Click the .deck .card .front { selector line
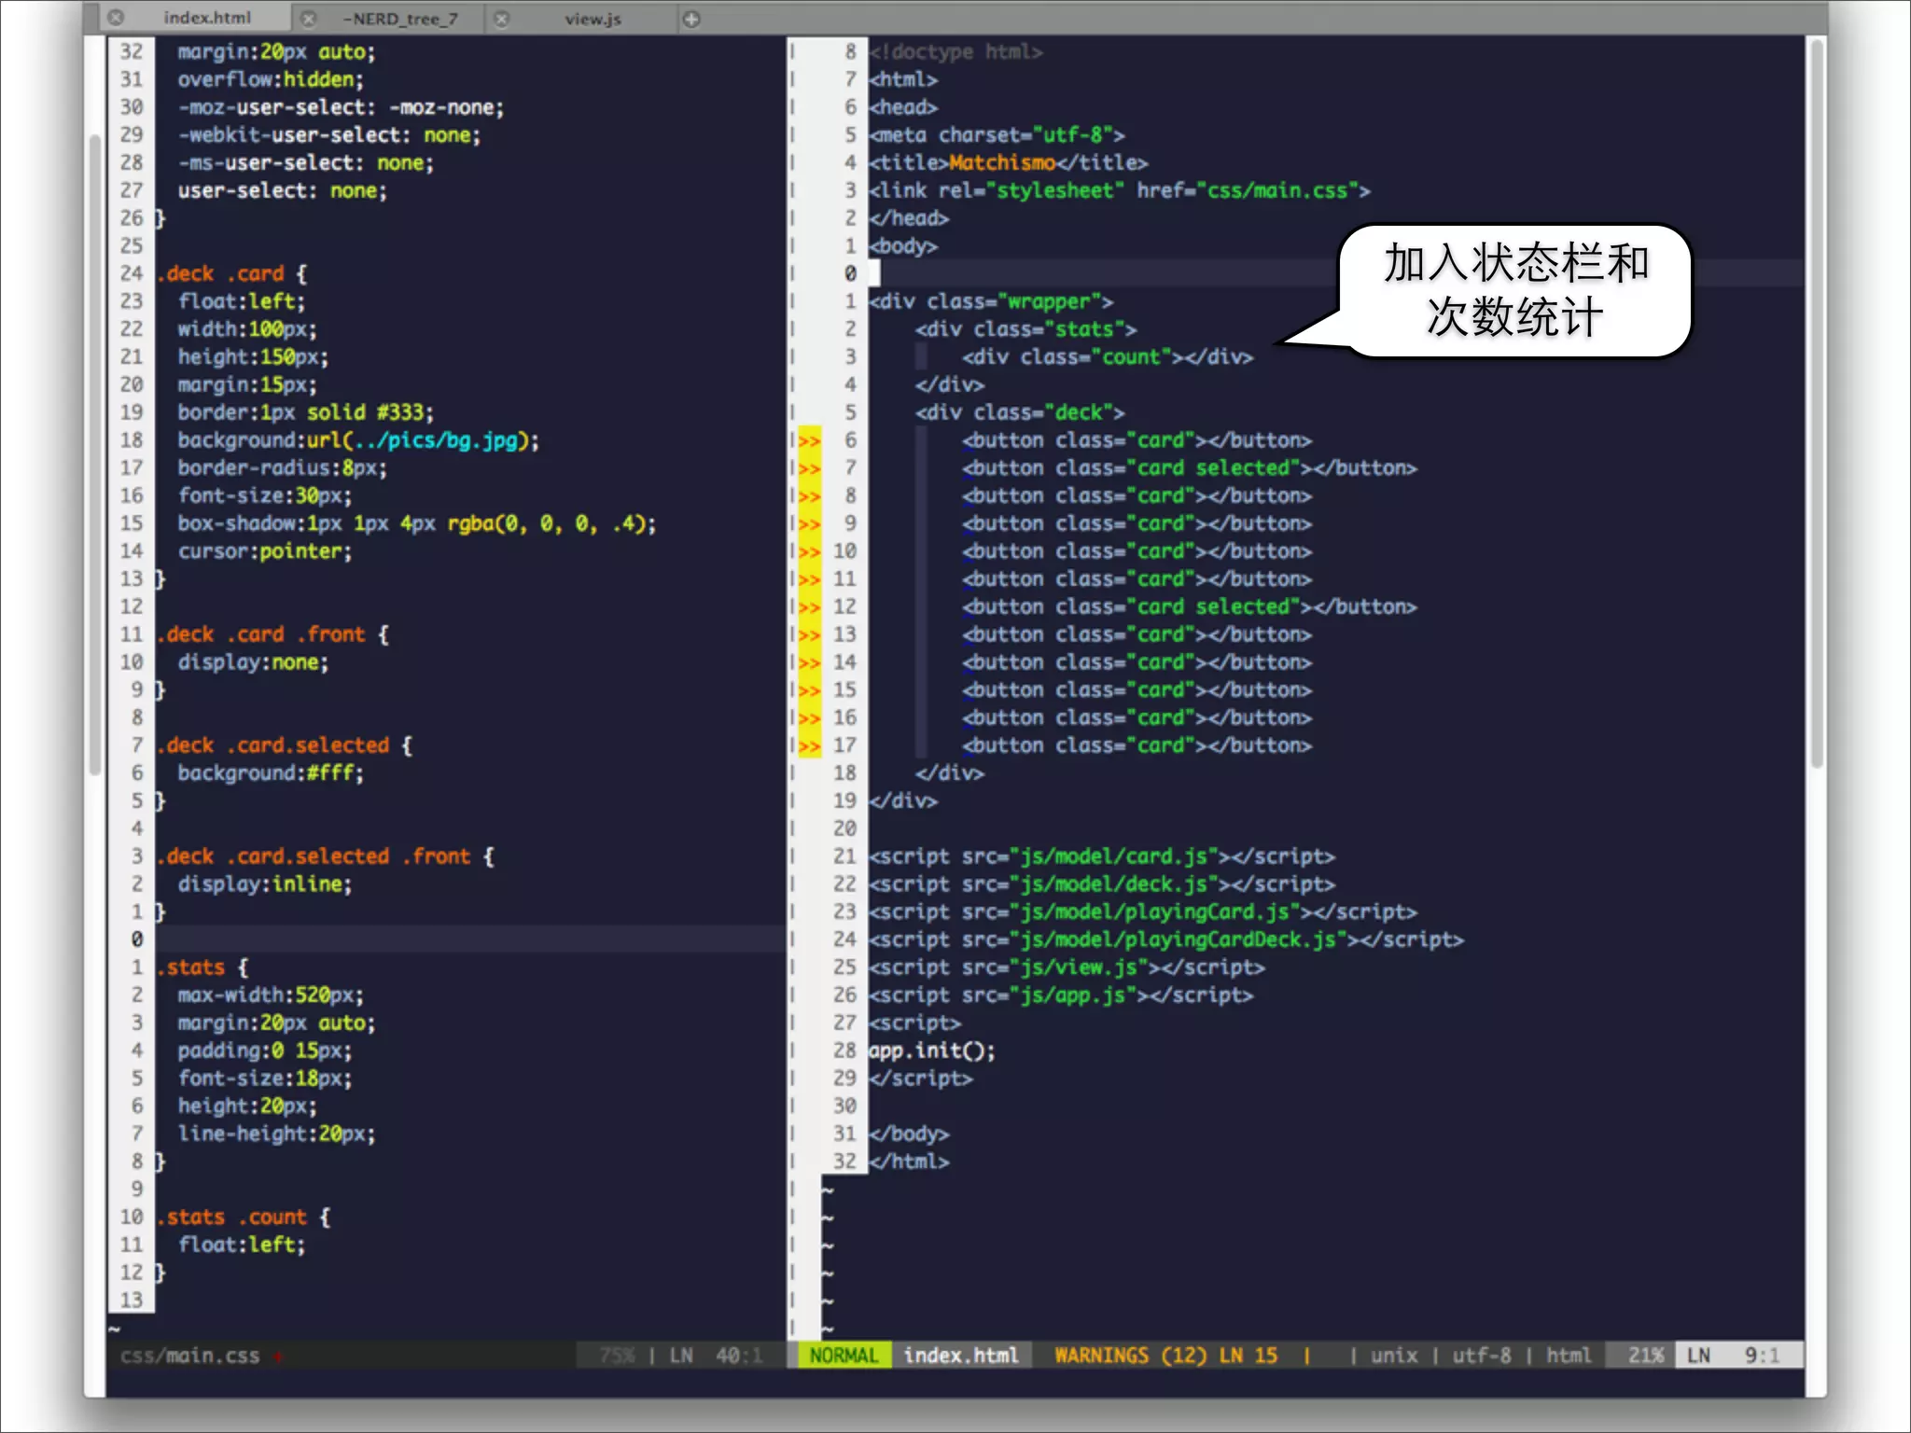Screen dimensions: 1911x1433 pos(273,634)
